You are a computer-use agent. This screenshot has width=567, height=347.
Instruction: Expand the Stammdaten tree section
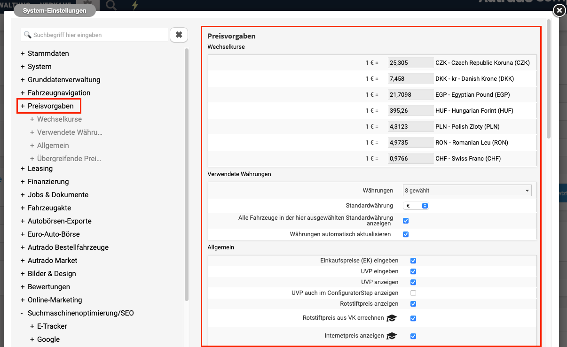(x=48, y=54)
